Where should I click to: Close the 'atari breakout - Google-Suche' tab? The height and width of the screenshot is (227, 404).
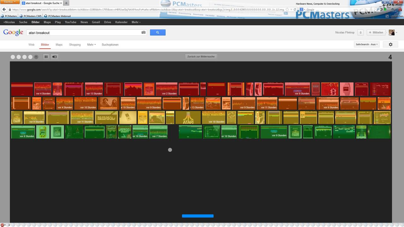click(x=61, y=3)
